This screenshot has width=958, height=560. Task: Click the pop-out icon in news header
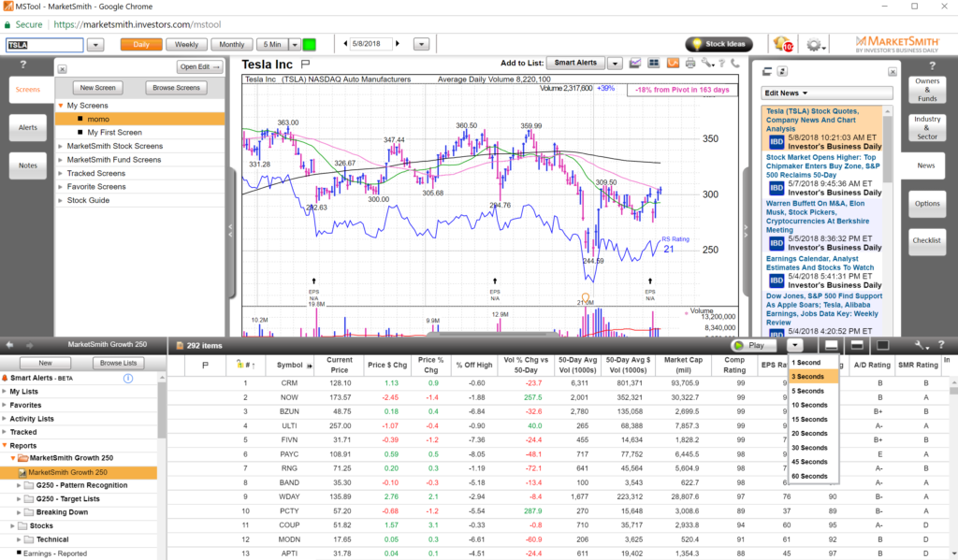click(782, 71)
